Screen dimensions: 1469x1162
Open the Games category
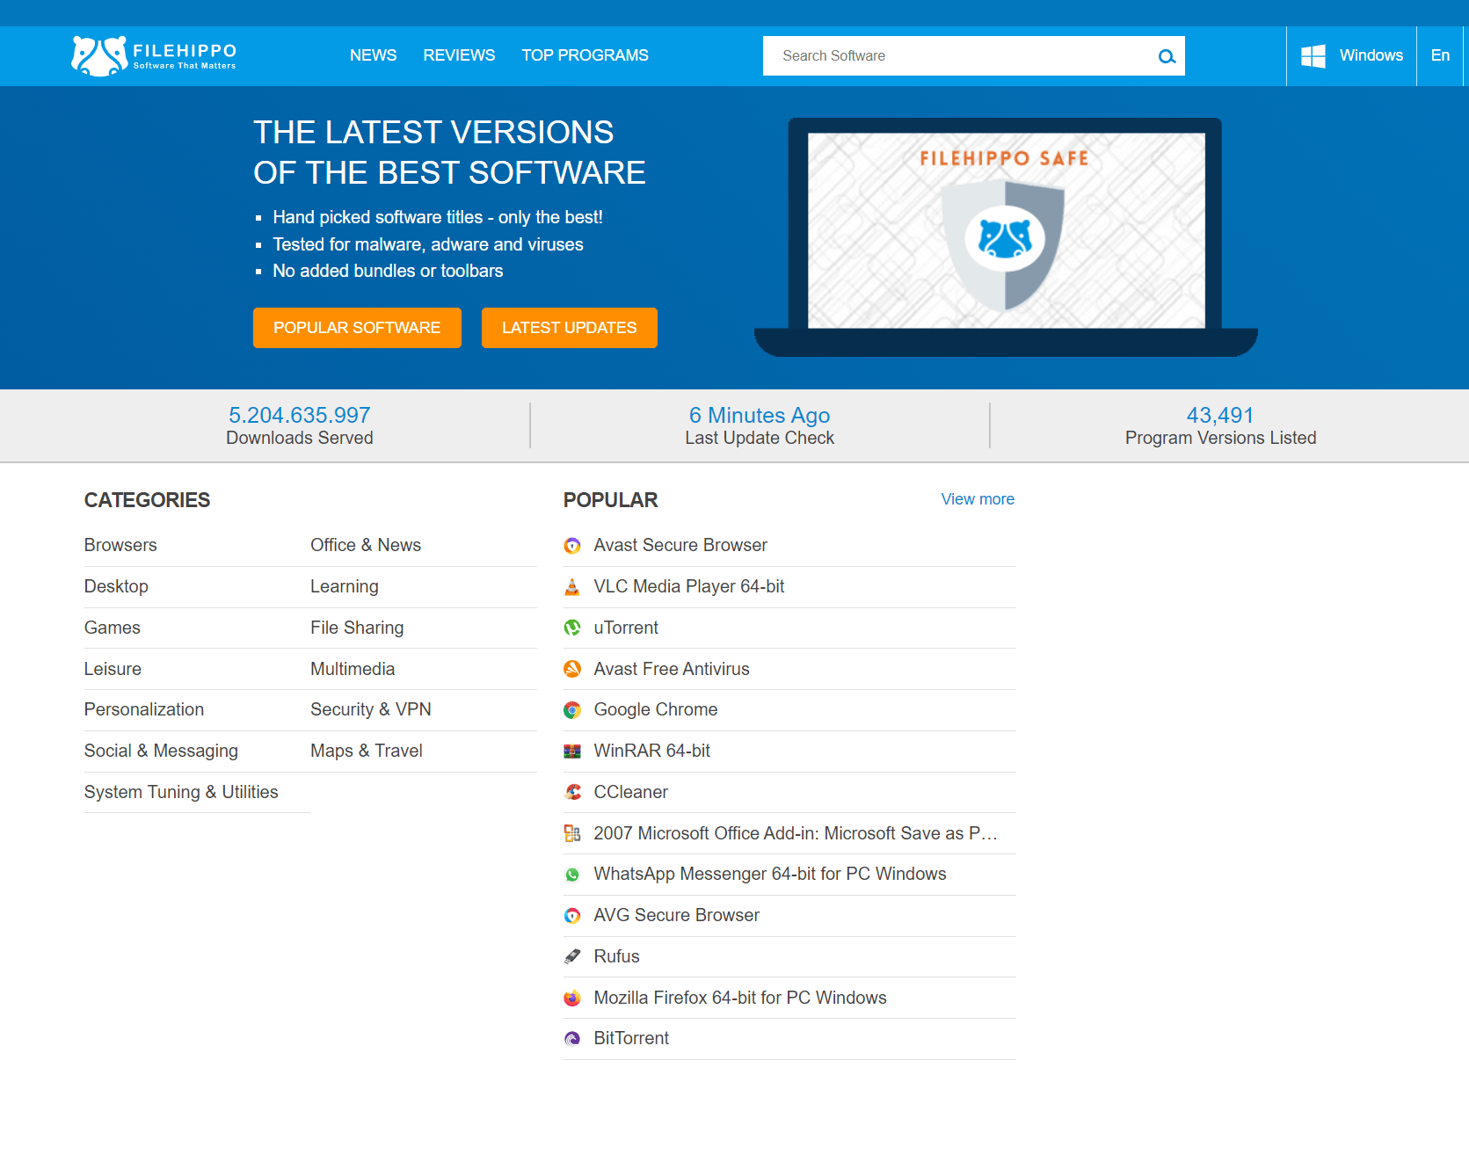coord(113,628)
